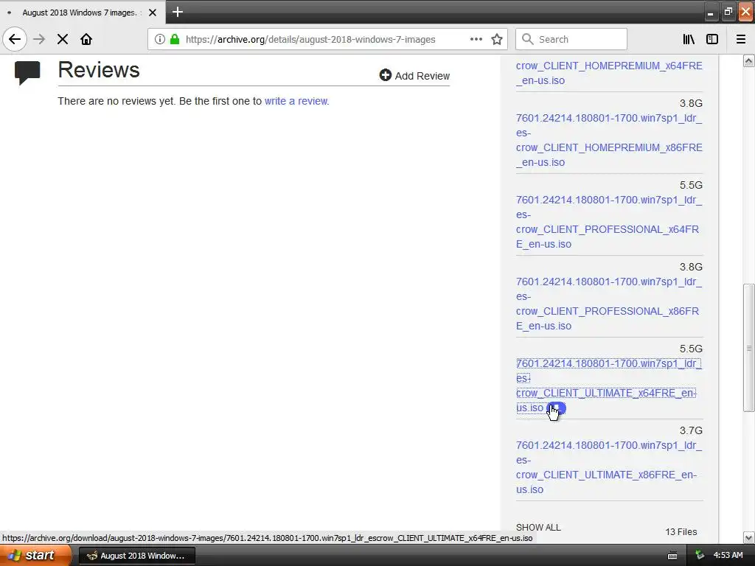Focus the Search box in toolbar
This screenshot has height=566, width=755.
tap(571, 39)
